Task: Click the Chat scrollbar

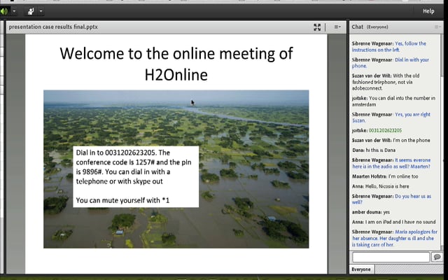Action: point(442,142)
